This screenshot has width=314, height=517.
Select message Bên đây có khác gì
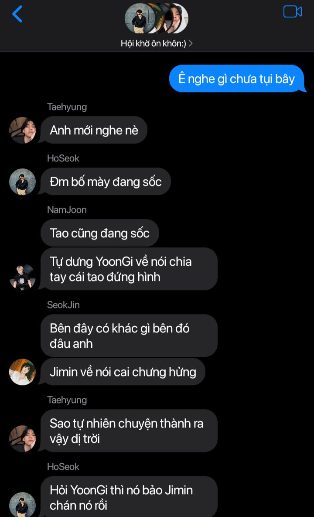tap(129, 336)
